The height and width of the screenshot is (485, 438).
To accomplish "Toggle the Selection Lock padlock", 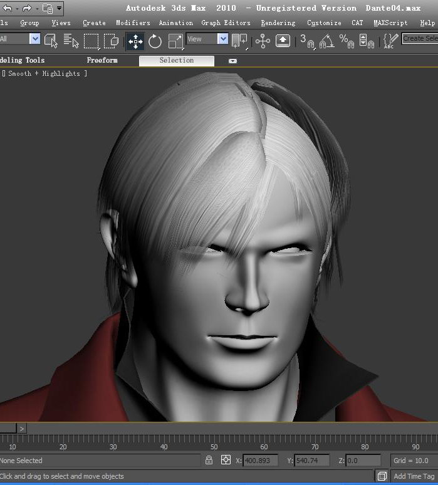I will coord(209,461).
